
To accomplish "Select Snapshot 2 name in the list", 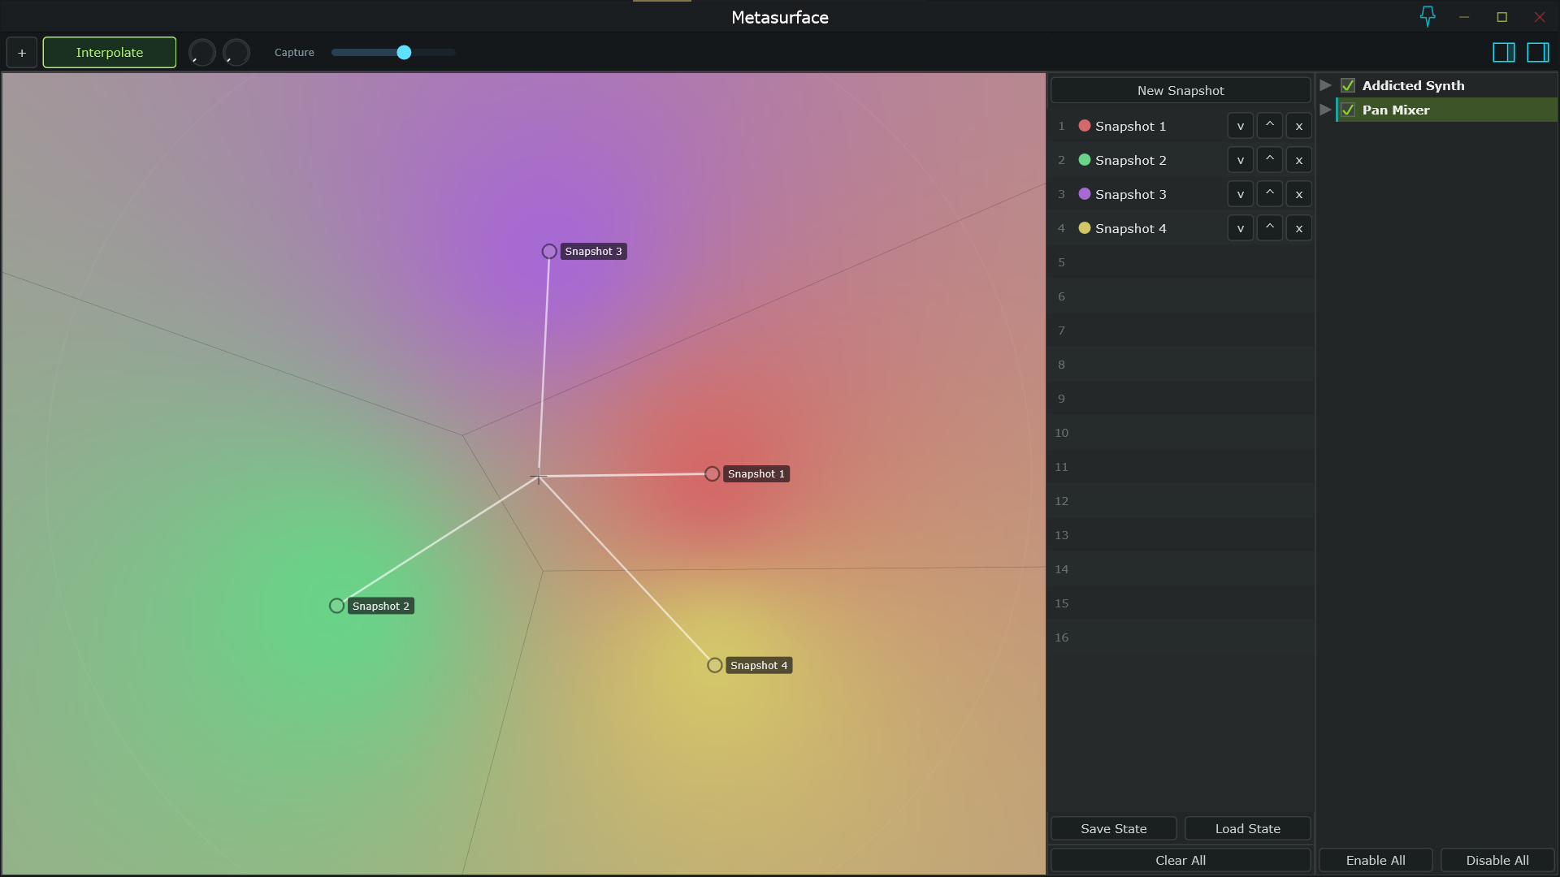I will [x=1131, y=161].
